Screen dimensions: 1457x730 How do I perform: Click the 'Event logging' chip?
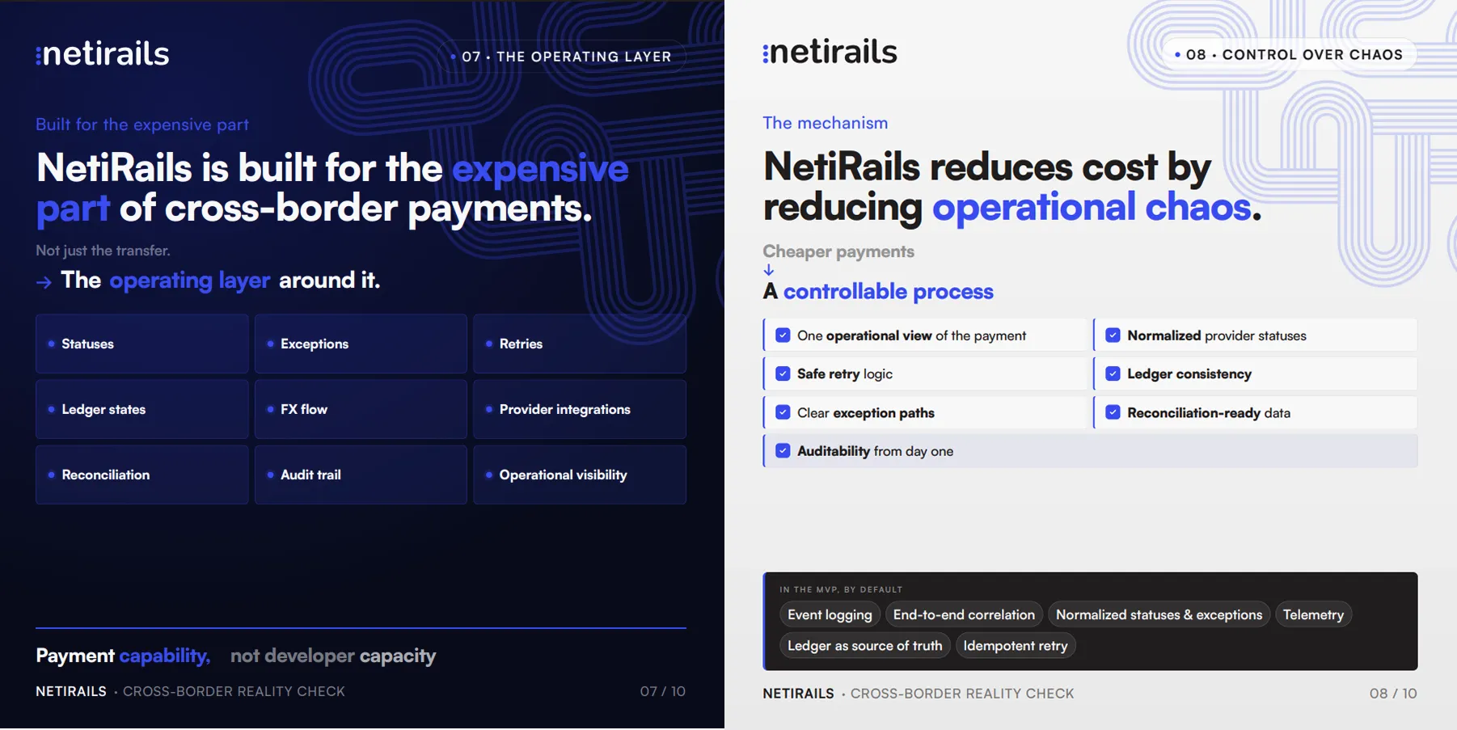(830, 614)
